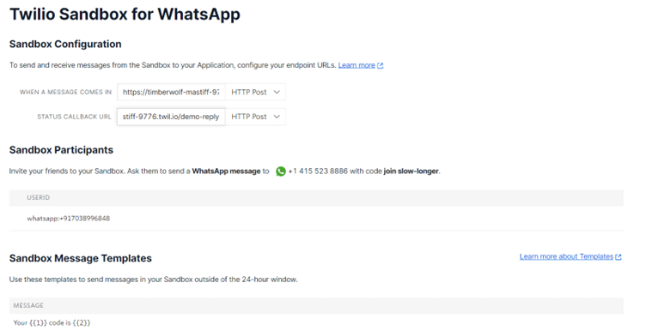This screenshot has width=646, height=331.
Task: Click external link icon beside Learn more
Action: tap(381, 65)
